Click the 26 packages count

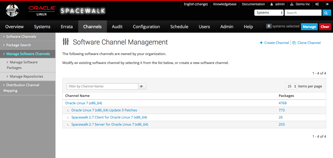[x=281, y=117]
